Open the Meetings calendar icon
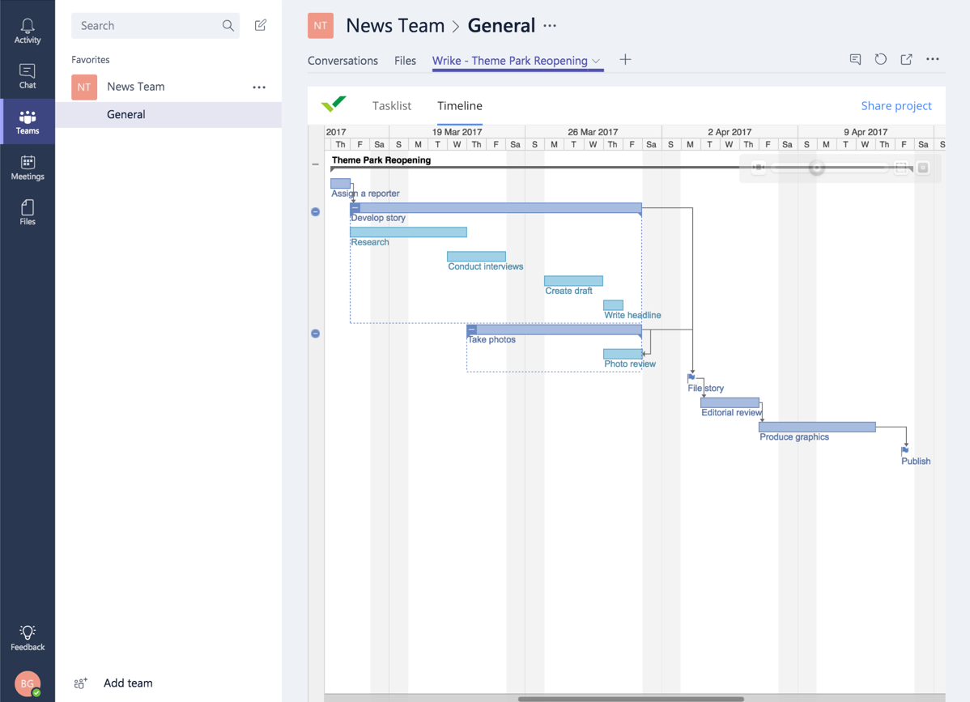The width and height of the screenshot is (970, 702). click(x=28, y=167)
